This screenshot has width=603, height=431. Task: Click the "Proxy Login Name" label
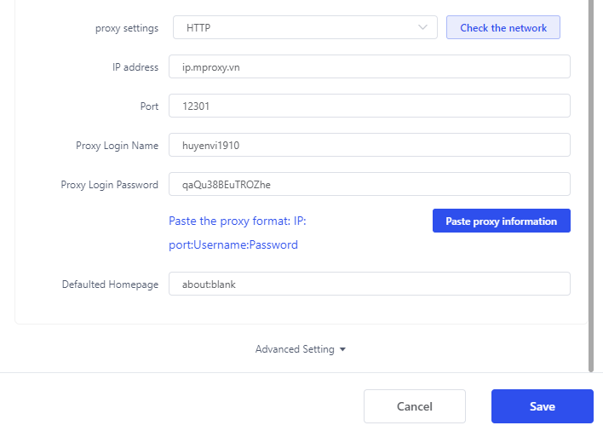(x=117, y=146)
